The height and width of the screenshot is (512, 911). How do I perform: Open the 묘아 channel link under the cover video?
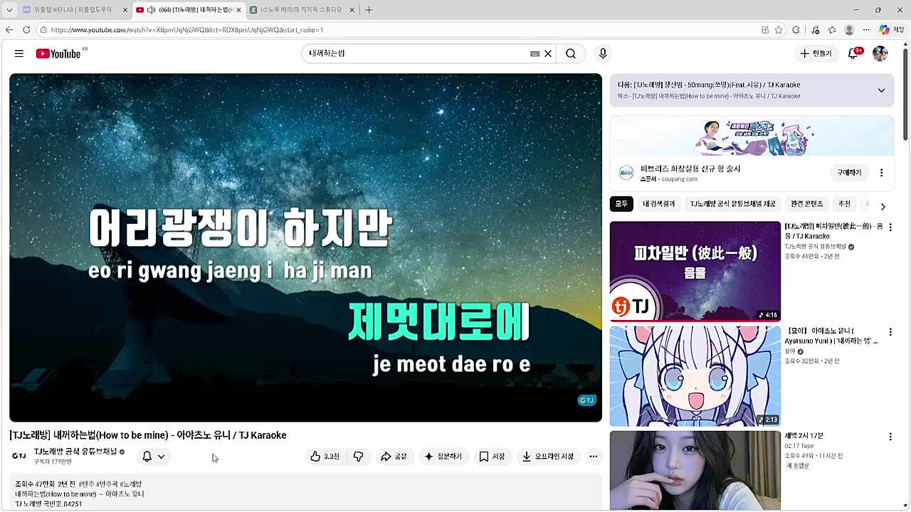pyautogui.click(x=790, y=351)
